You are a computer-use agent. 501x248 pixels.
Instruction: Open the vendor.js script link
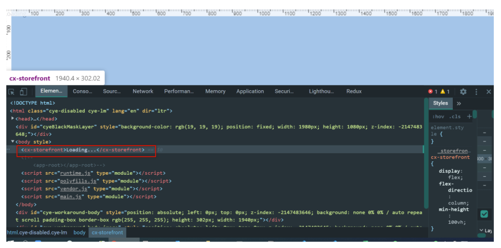[73, 189]
